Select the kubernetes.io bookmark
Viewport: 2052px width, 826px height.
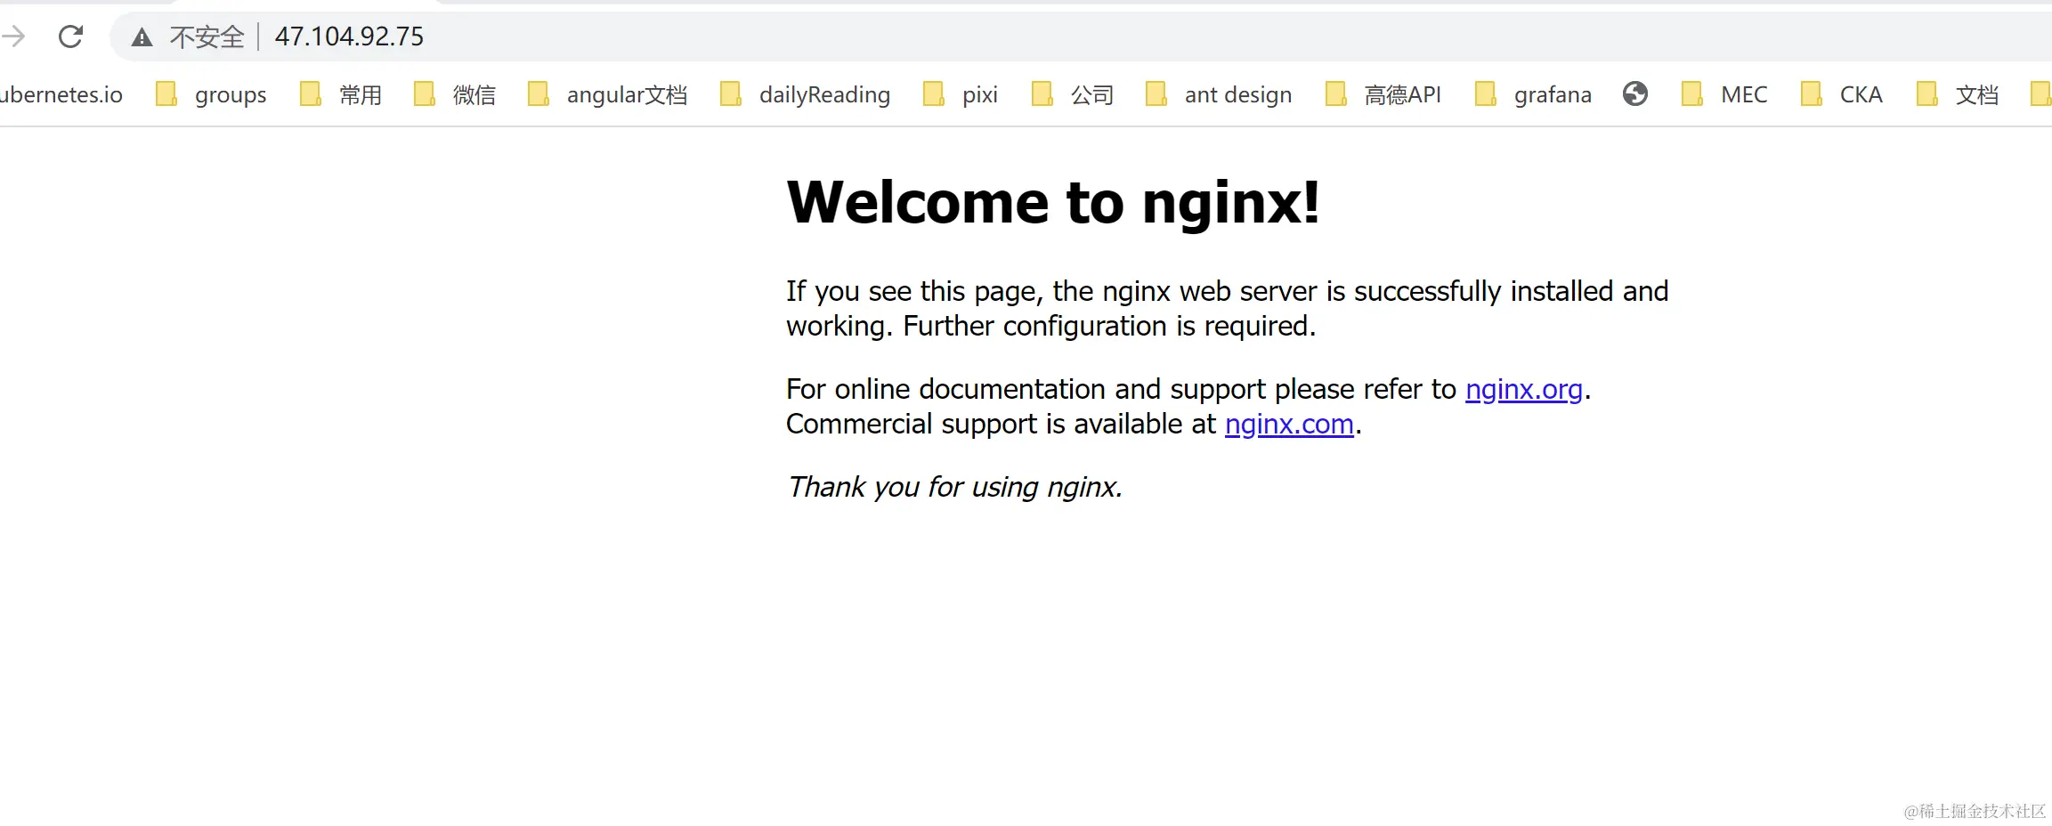point(62,94)
